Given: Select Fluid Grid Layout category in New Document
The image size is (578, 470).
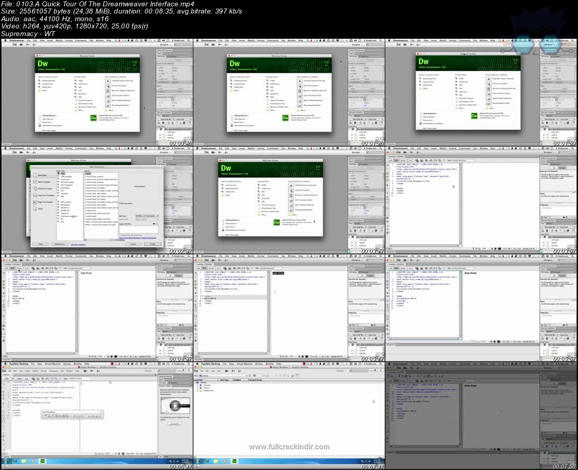Looking at the screenshot, I should coord(43,189).
